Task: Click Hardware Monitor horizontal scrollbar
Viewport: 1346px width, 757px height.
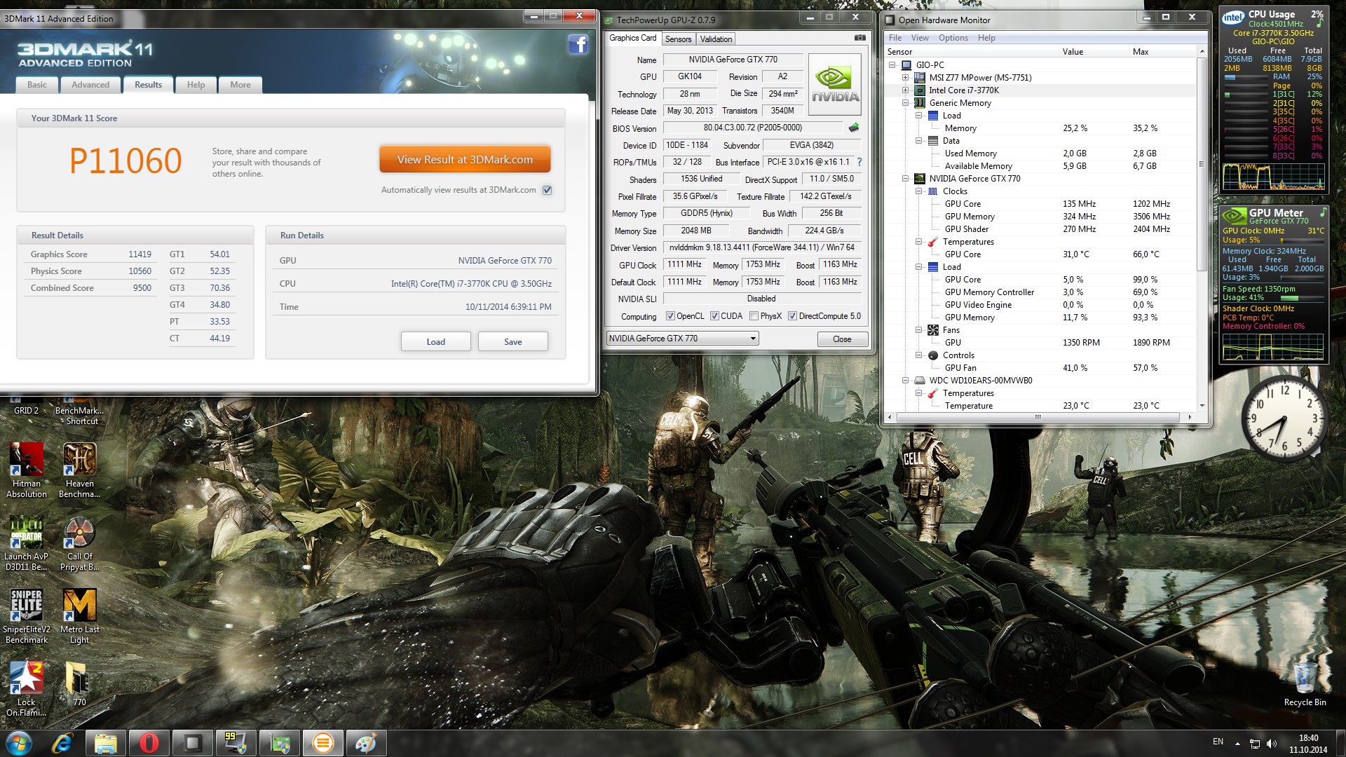Action: (x=1038, y=417)
